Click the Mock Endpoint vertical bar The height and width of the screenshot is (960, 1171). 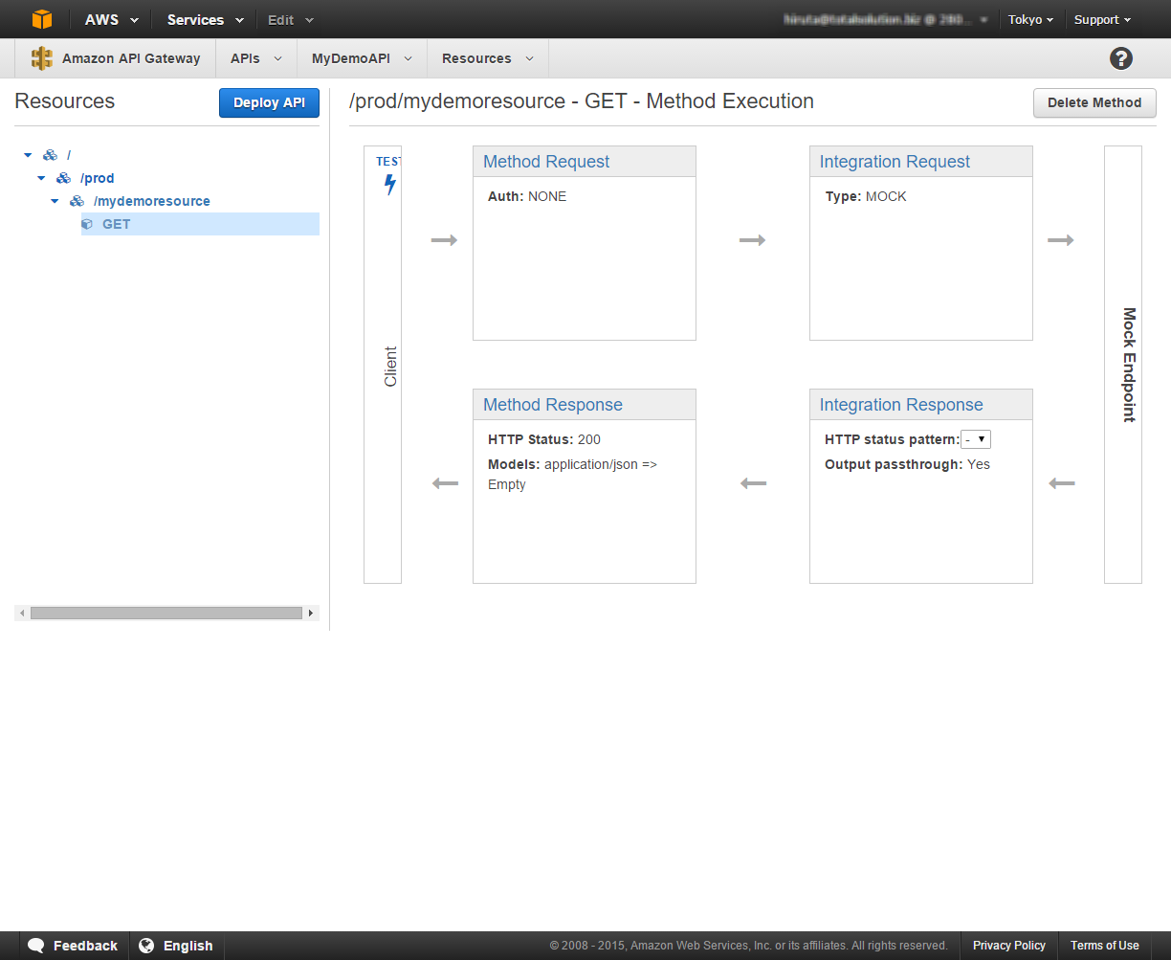[1123, 365]
